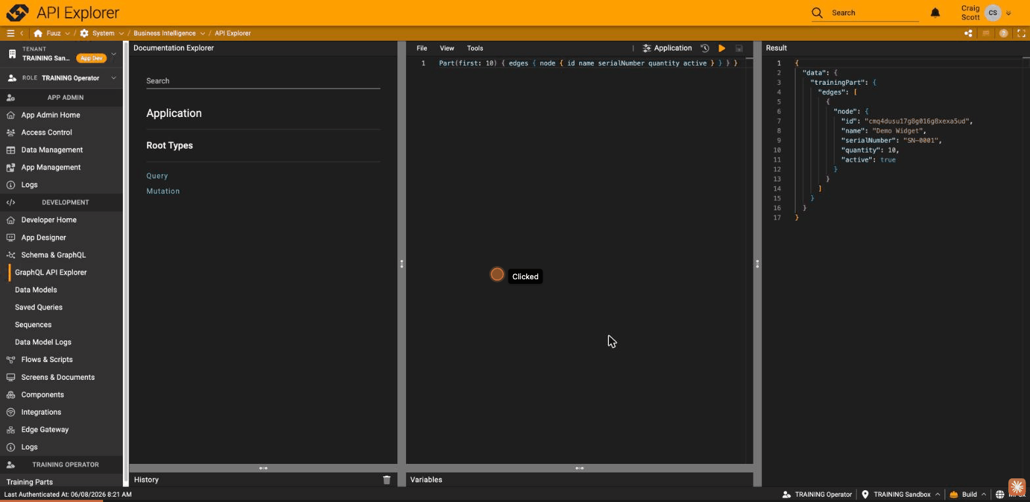Open the Variables panel header
Viewport: 1030px width, 502px height.
pos(579,480)
